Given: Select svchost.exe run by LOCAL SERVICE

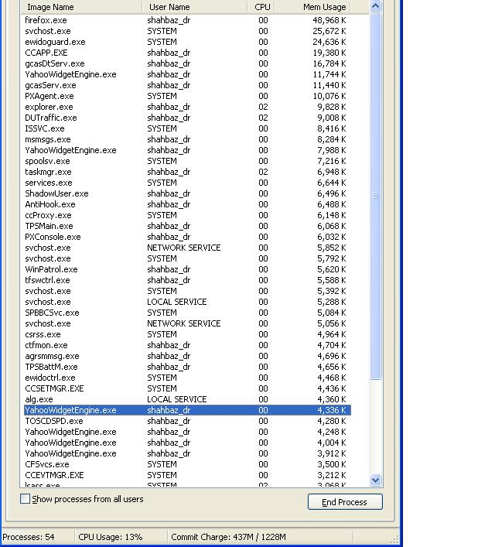Looking at the screenshot, I should pyautogui.click(x=187, y=302).
